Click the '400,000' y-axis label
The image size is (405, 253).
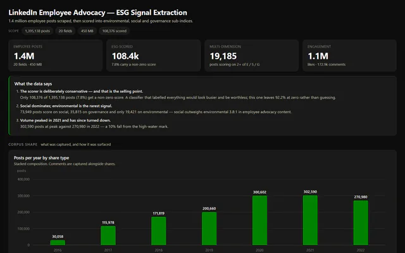pos(23,179)
